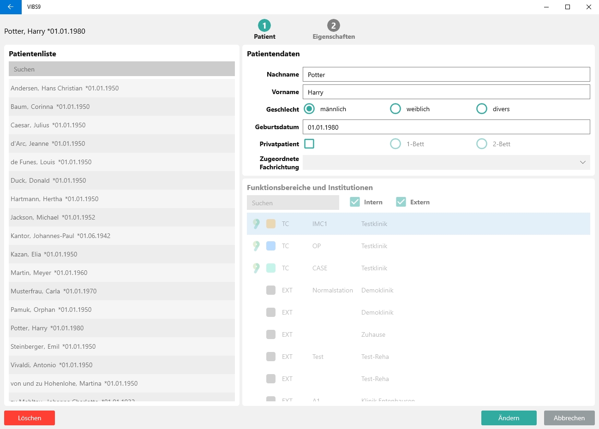
Task: Toggle the Extern filter checkbox
Action: tap(401, 202)
